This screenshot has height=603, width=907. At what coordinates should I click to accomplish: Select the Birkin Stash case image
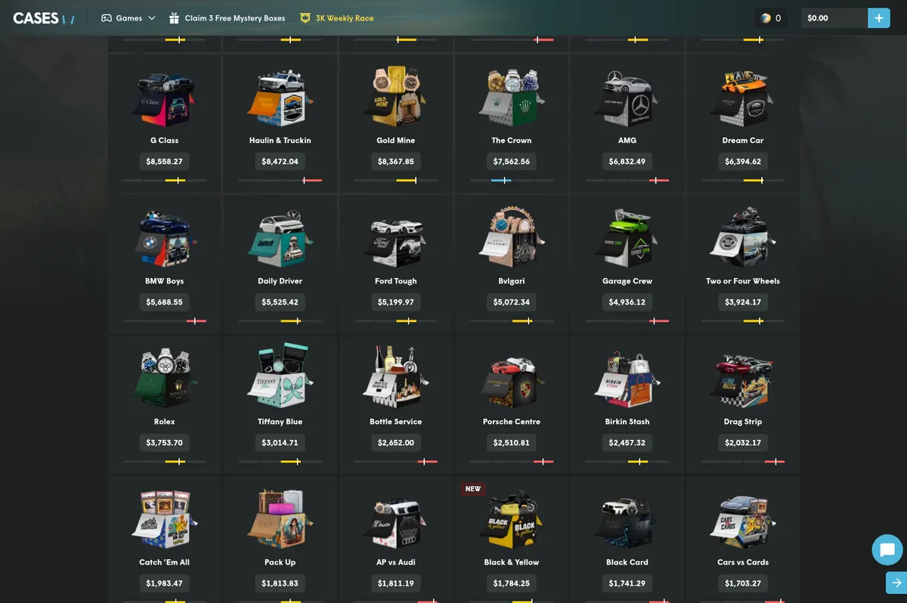tap(627, 379)
